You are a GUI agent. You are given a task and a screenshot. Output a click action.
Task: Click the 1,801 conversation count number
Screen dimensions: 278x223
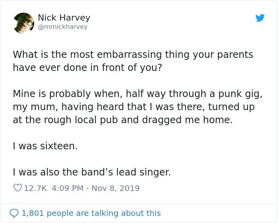point(33,213)
